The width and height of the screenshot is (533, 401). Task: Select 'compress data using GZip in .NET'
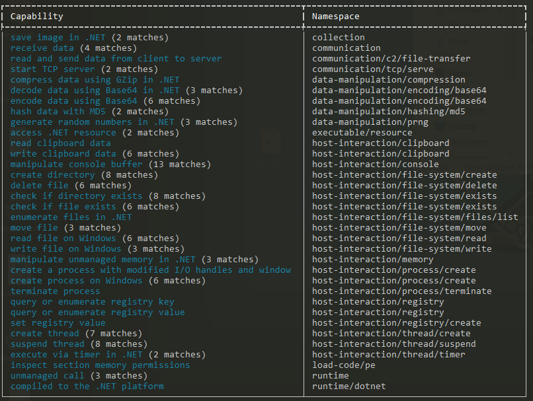point(95,80)
